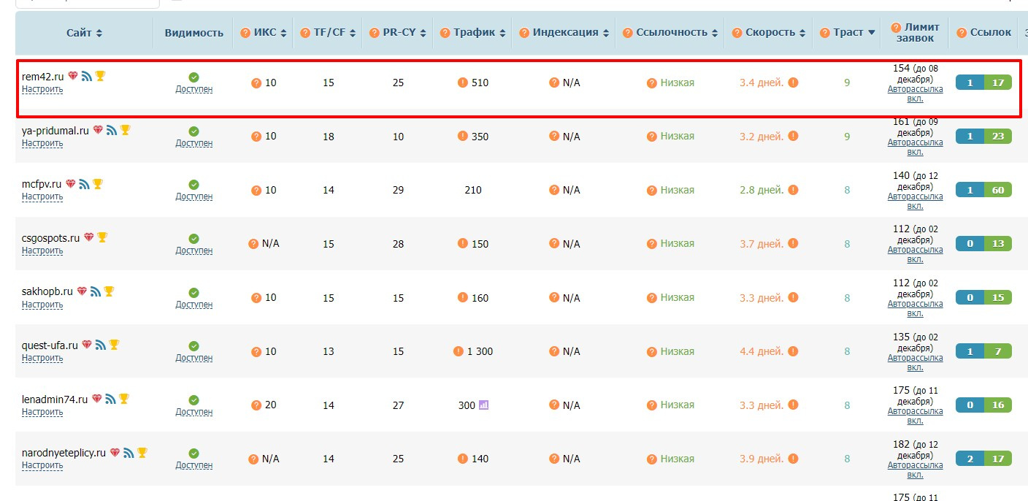The width and height of the screenshot is (1028, 501).
Task: Click the green 60 badge in mcfpv.ru row
Action: (x=998, y=190)
